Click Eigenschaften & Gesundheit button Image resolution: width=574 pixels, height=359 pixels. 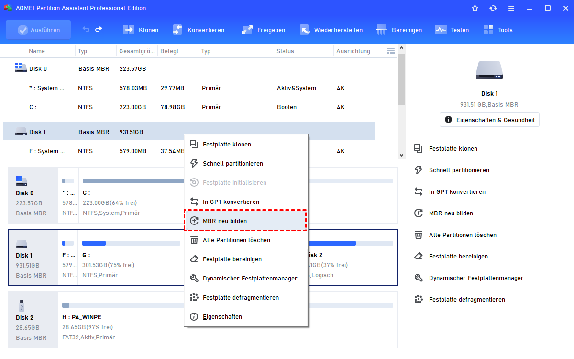(489, 120)
